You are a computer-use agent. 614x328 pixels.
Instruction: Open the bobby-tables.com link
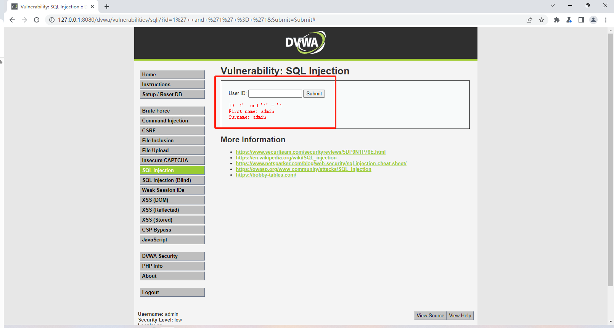tap(266, 175)
